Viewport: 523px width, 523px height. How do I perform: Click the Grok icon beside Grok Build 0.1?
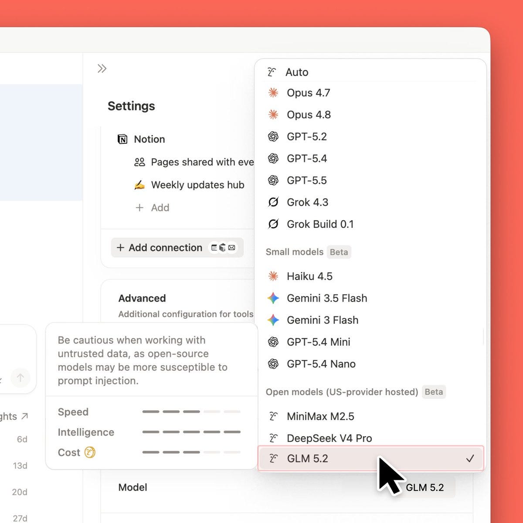273,224
